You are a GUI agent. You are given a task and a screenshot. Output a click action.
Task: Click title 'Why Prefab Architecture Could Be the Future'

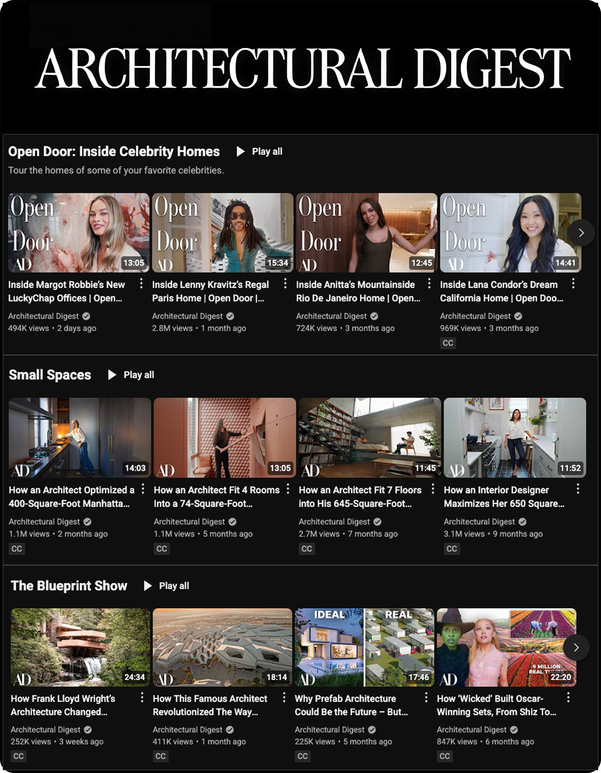pos(351,705)
